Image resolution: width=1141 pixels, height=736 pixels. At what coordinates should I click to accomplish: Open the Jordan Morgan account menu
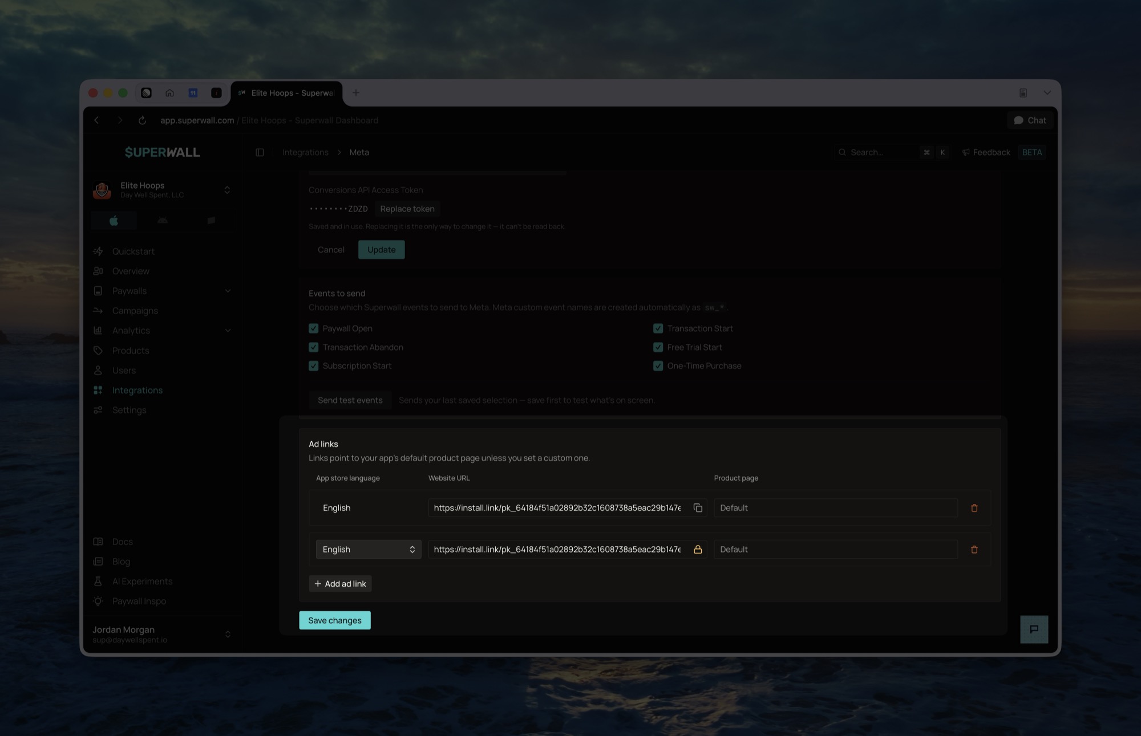pyautogui.click(x=228, y=635)
